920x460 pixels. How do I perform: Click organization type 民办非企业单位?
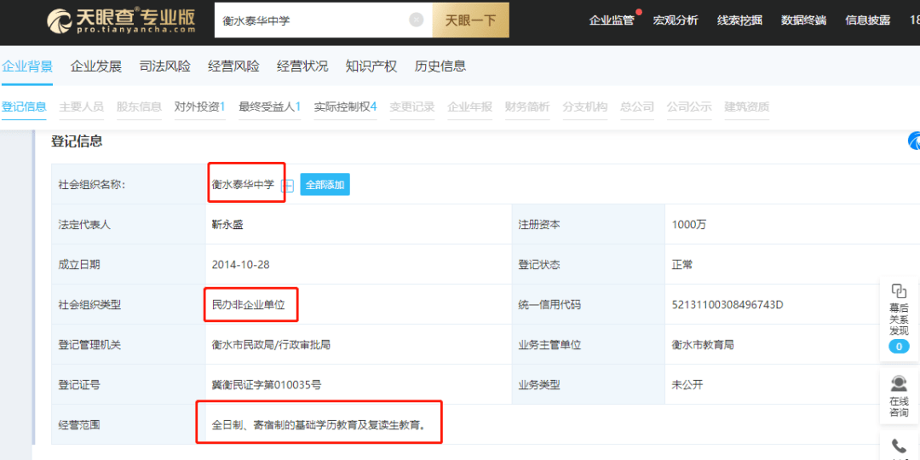click(x=248, y=304)
